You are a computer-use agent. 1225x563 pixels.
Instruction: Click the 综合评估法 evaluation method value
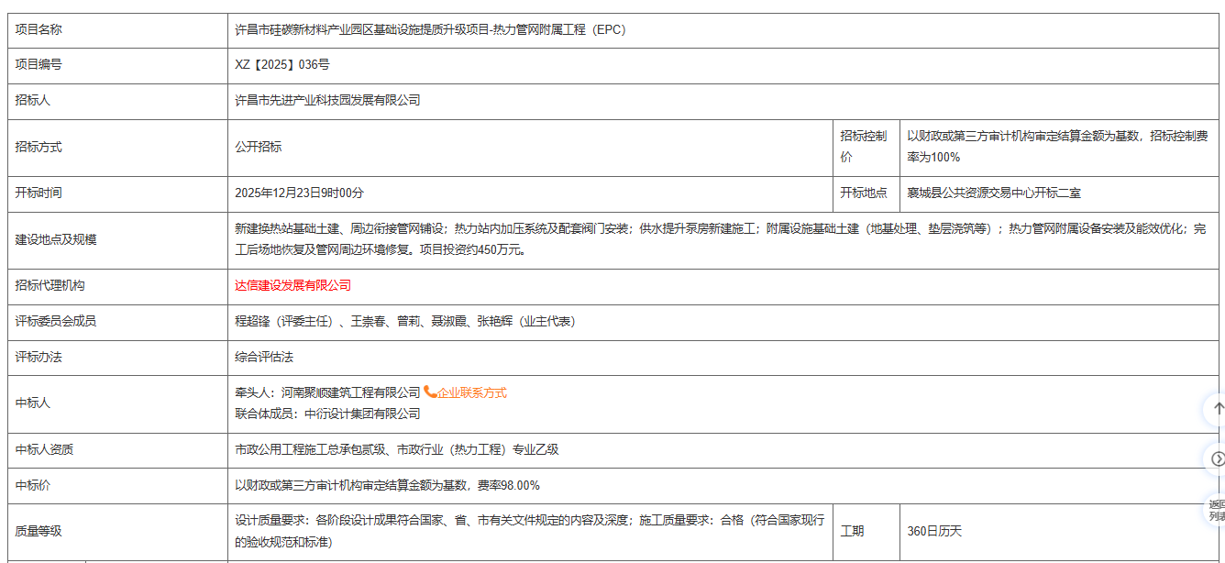(x=264, y=357)
